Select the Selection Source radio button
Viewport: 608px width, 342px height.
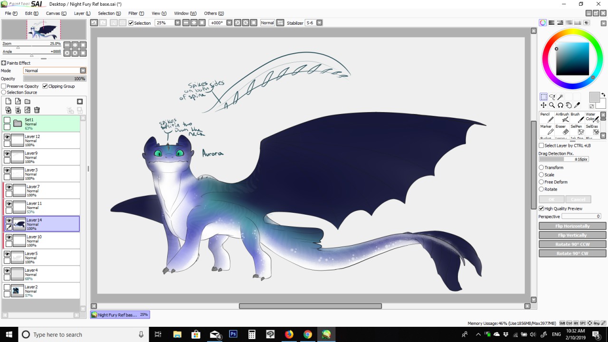4,92
